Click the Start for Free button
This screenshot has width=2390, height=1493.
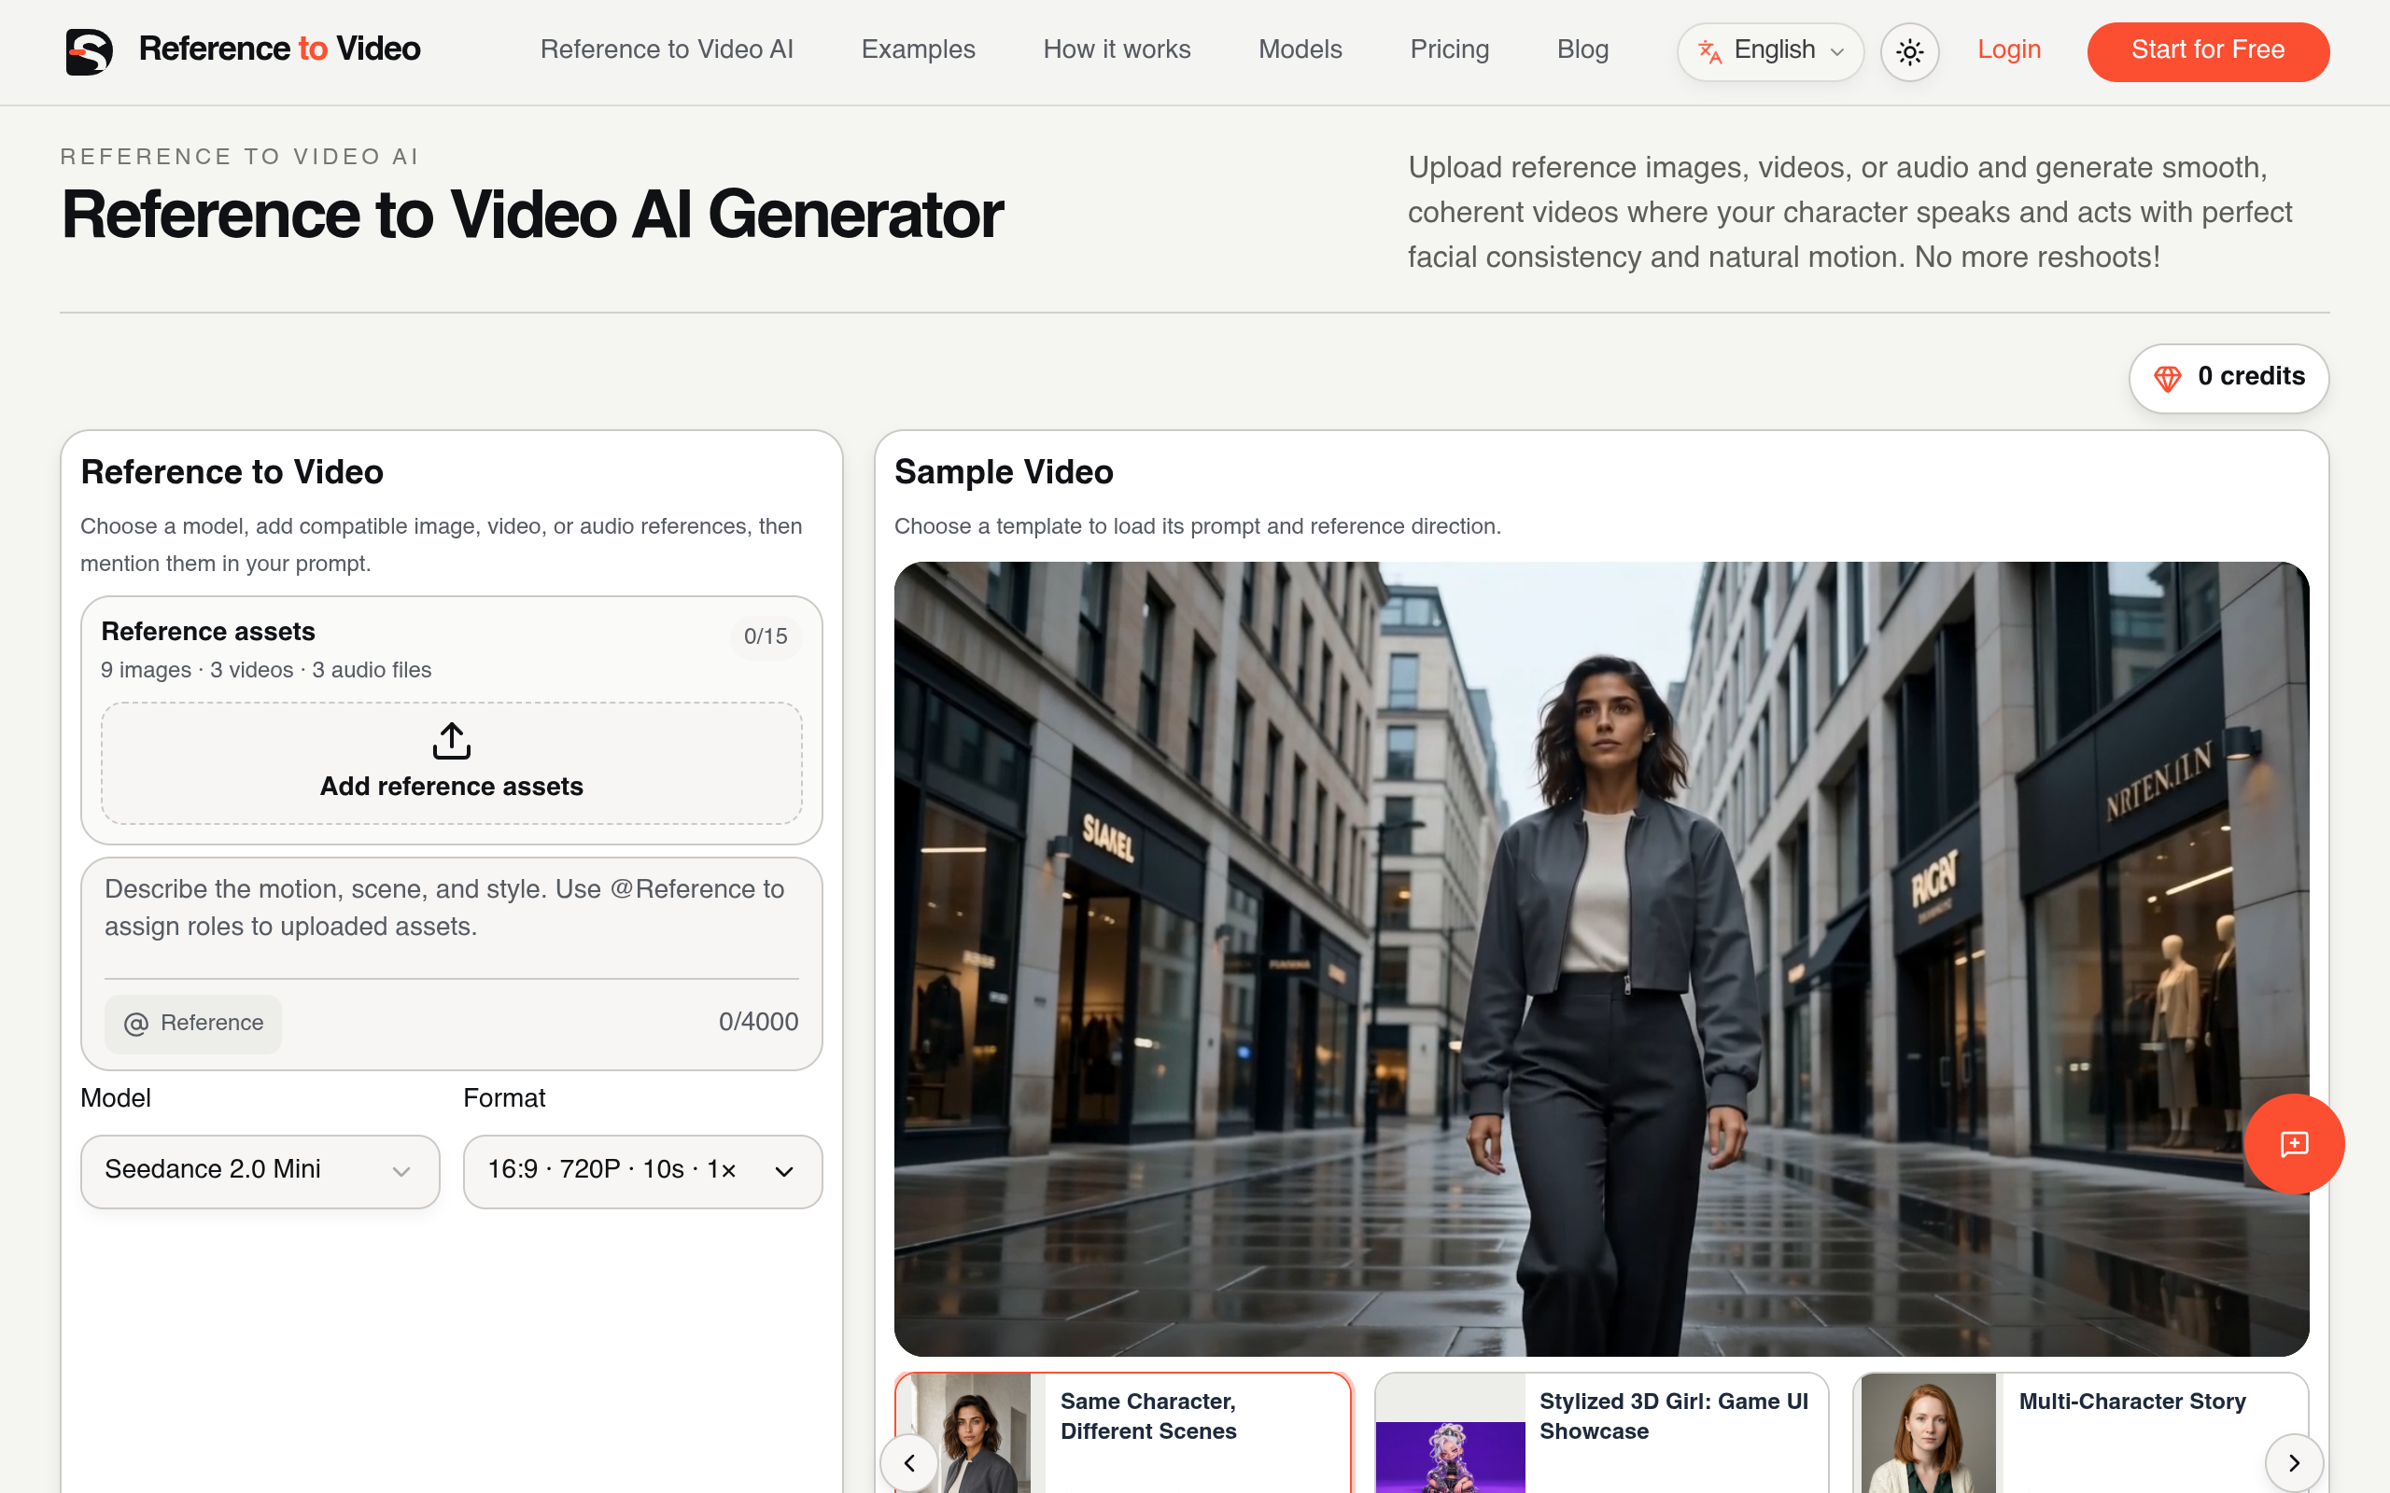pyautogui.click(x=2207, y=51)
